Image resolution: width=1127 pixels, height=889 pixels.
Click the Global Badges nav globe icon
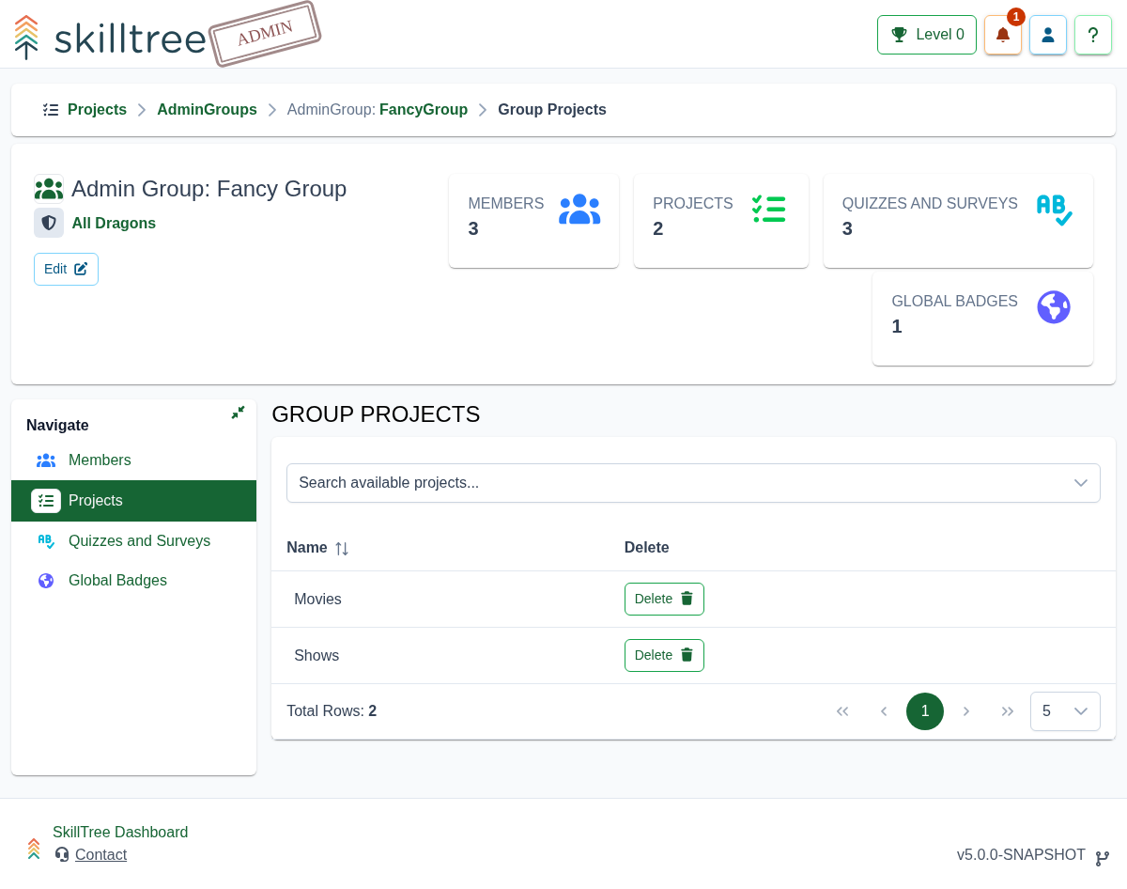click(46, 581)
